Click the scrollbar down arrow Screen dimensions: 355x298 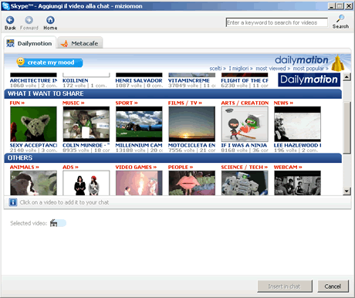tap(347, 191)
